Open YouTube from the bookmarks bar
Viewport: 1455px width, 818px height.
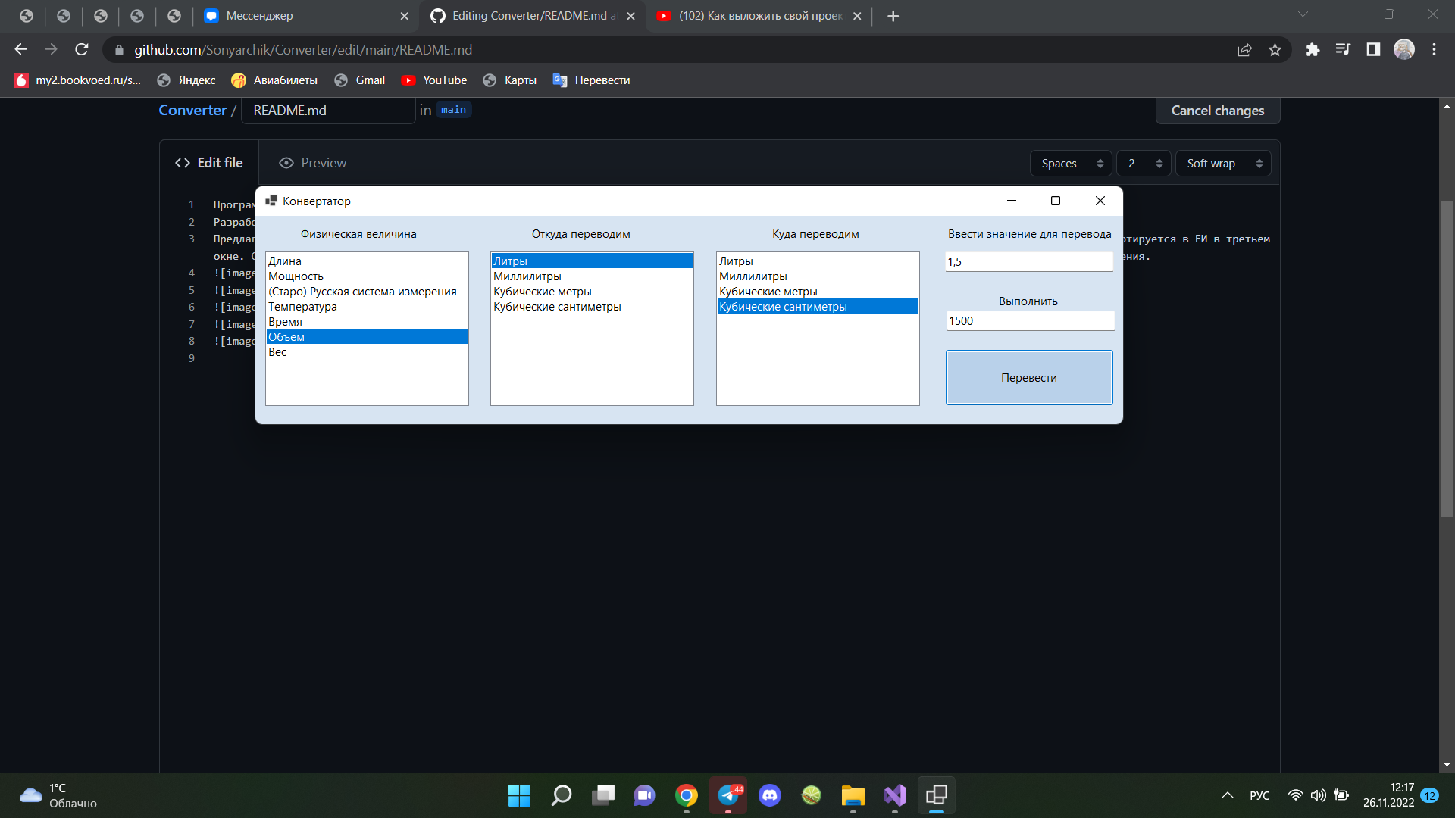click(x=443, y=80)
